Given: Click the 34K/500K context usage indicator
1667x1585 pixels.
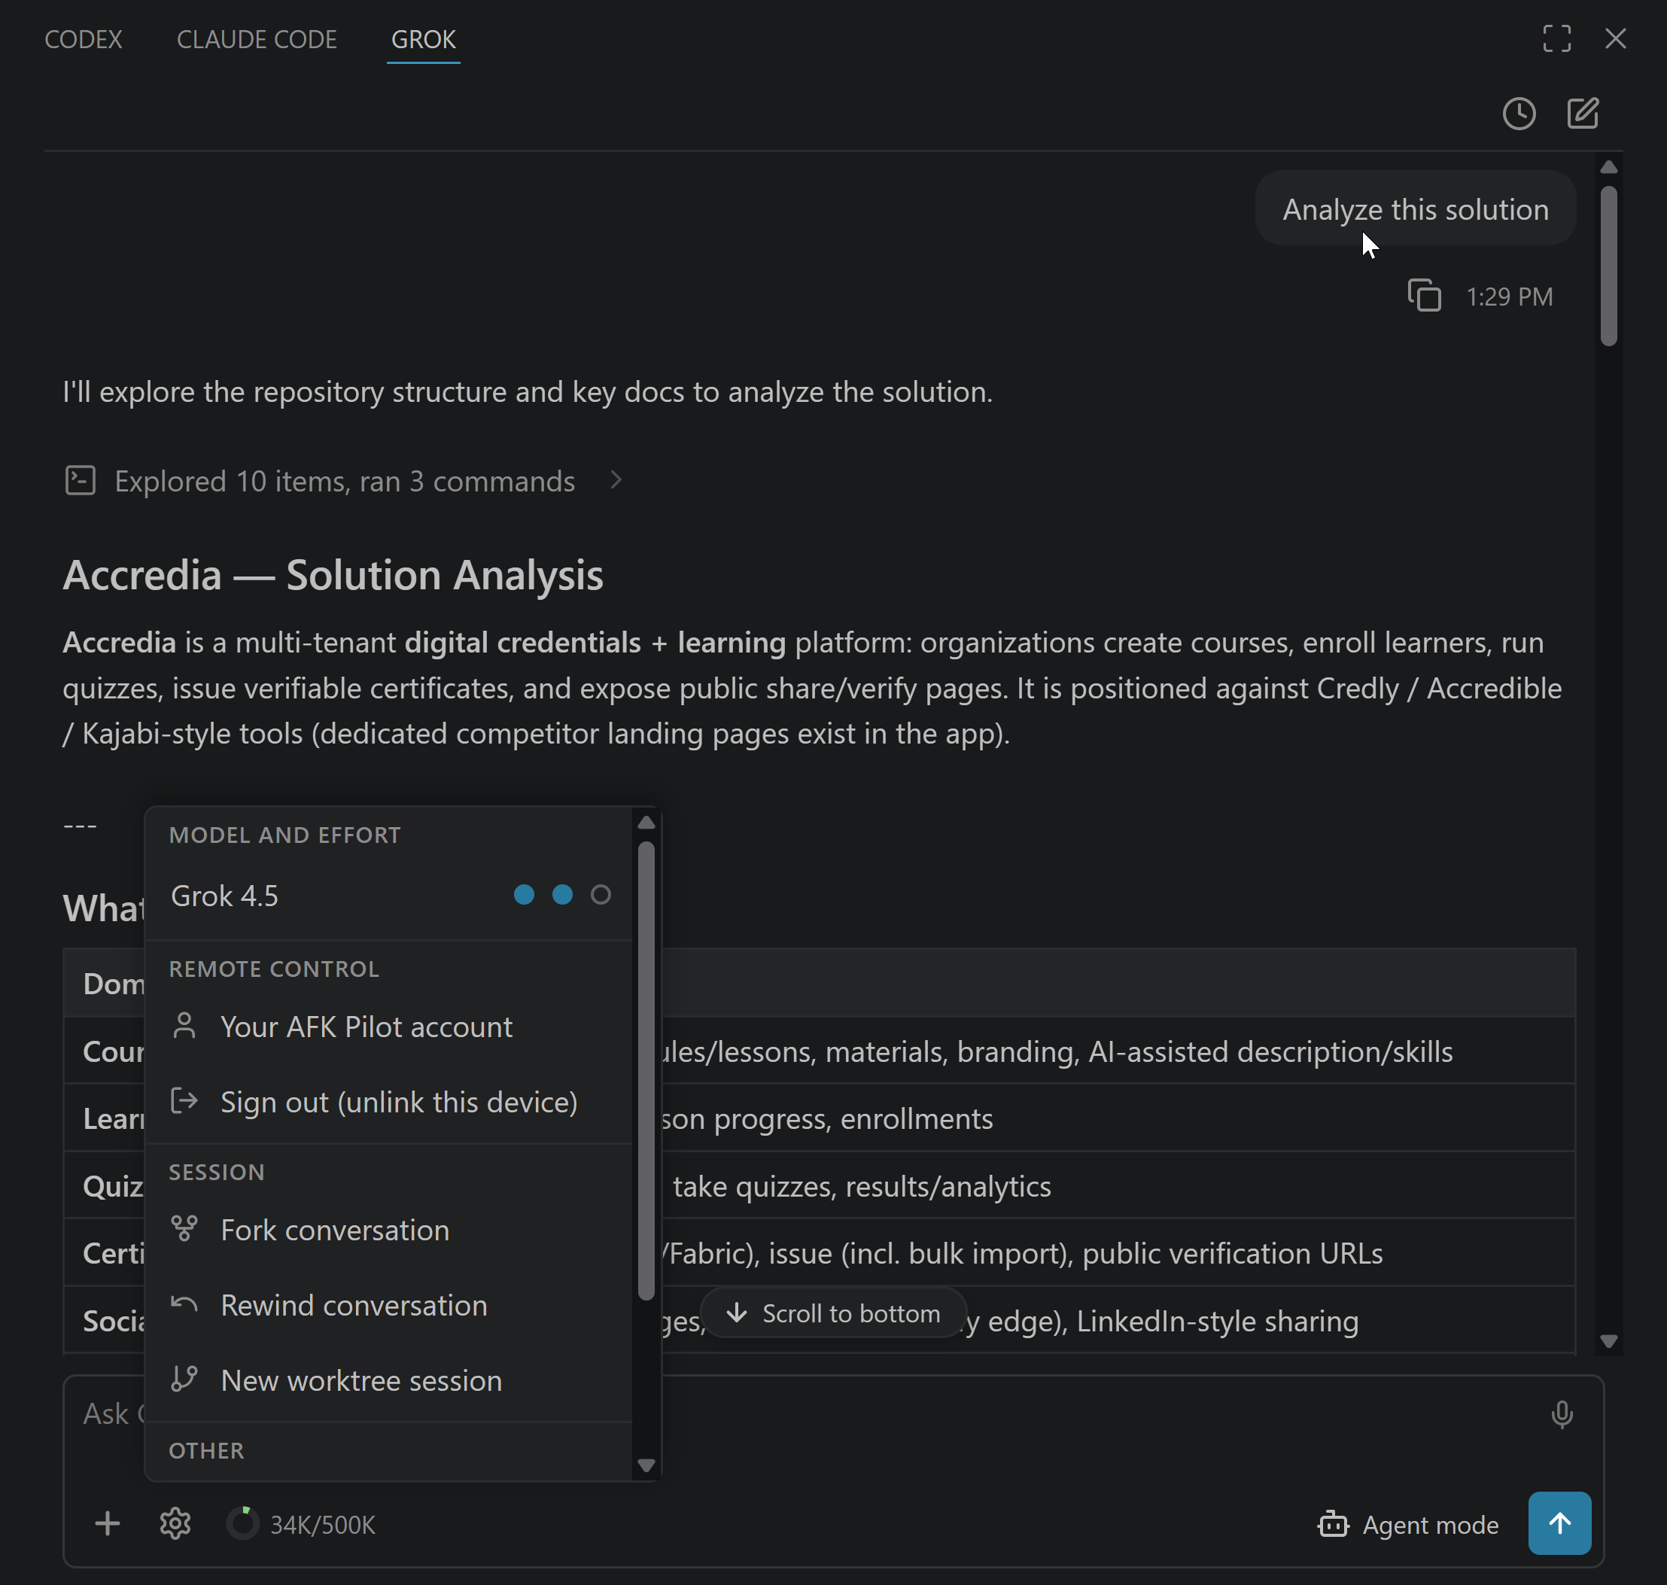Looking at the screenshot, I should (301, 1524).
